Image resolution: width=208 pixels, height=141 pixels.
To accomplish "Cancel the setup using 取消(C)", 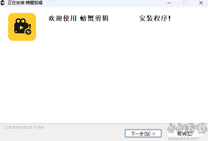I will [185, 133].
